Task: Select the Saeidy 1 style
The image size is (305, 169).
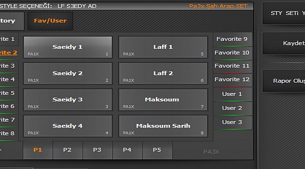Action: click(x=68, y=47)
